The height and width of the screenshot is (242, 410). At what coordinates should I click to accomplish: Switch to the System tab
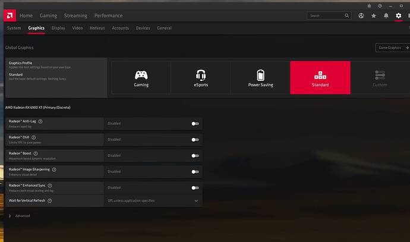tap(14, 28)
